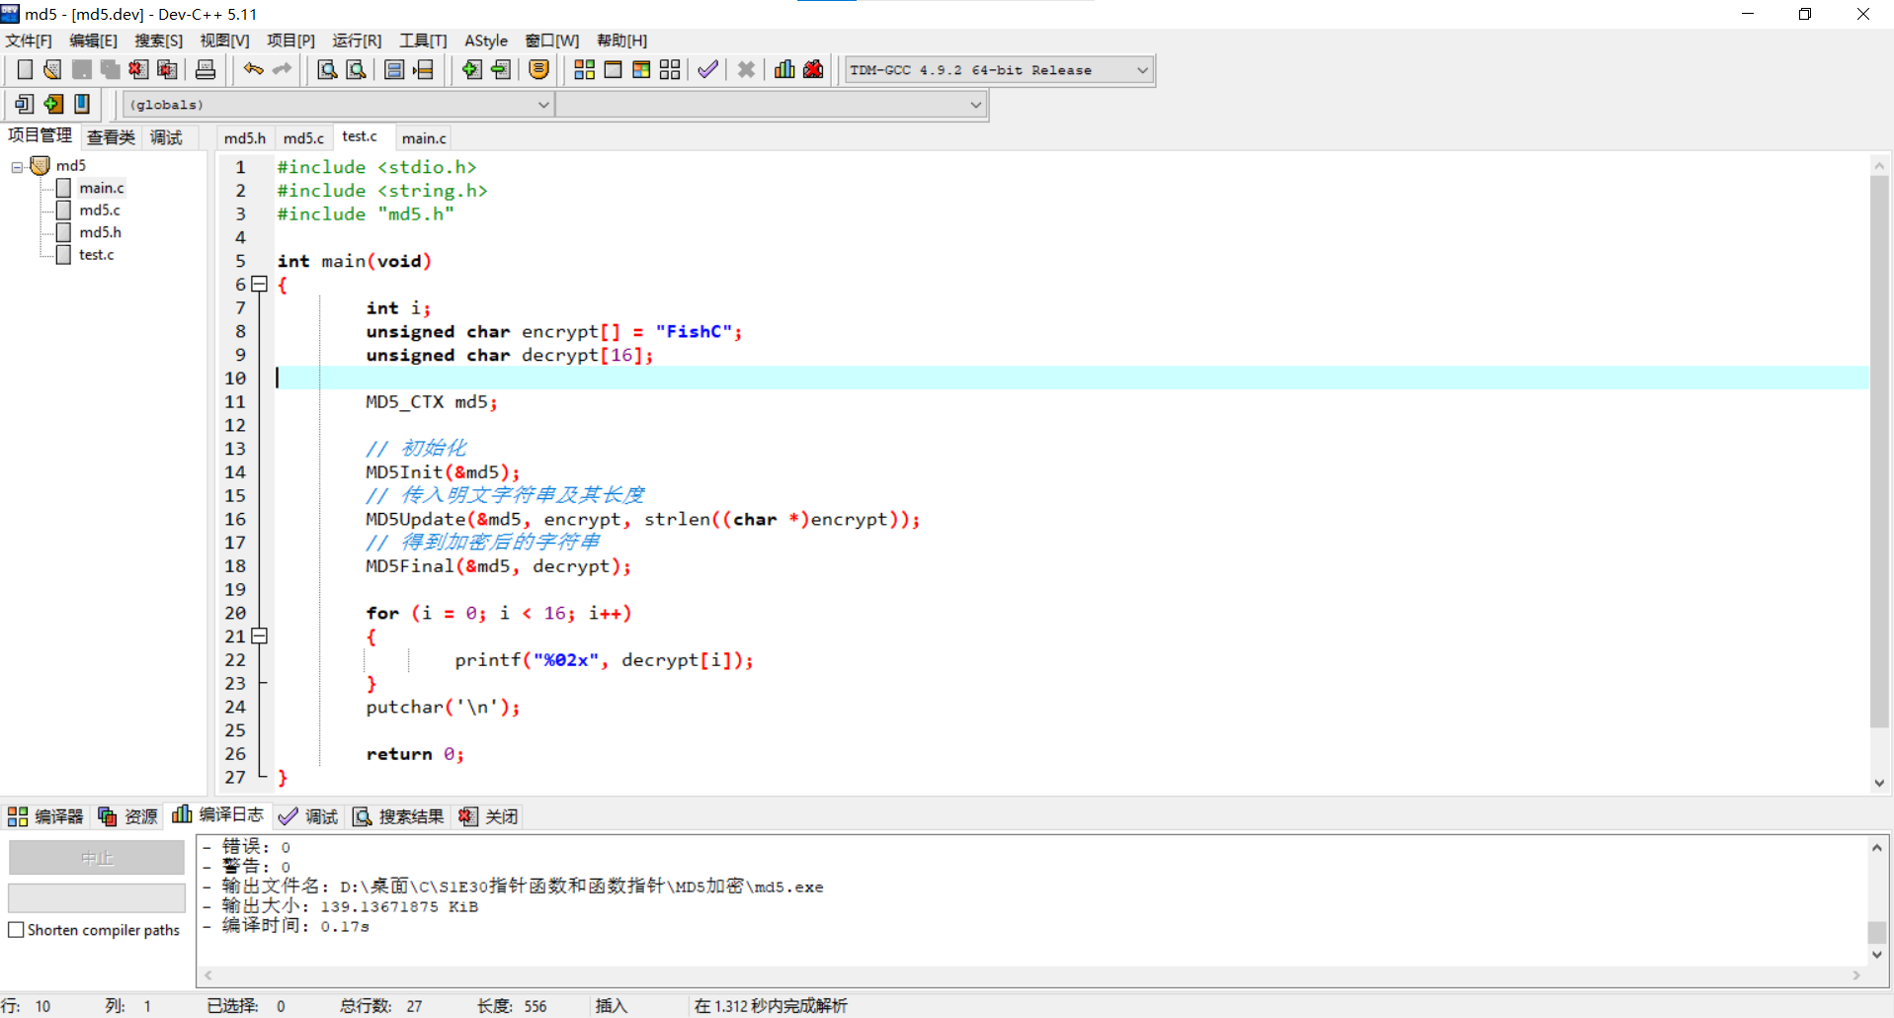Click the Add file to project icon

click(x=471, y=69)
